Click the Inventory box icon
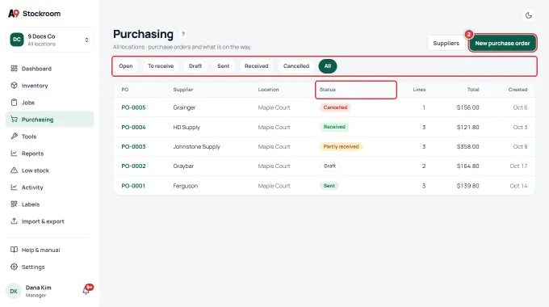This screenshot has height=307, width=549. point(14,85)
